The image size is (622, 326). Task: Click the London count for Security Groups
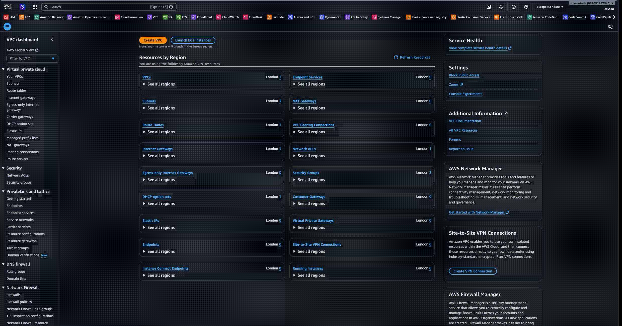[x=430, y=173]
